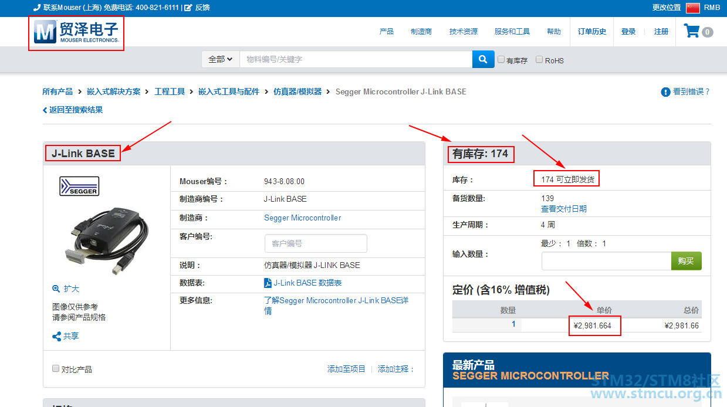Click the Mouser Electronics logo
727x407 pixels.
point(76,32)
